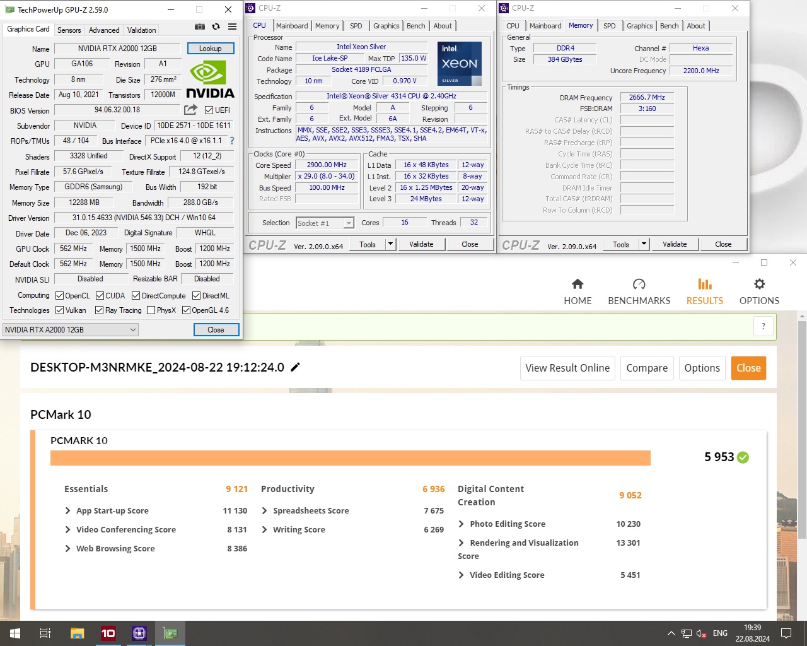Click ENG language indicator in tray
The image size is (807, 646).
[720, 633]
